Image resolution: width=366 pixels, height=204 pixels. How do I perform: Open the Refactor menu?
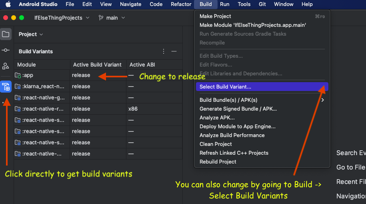[x=181, y=4]
